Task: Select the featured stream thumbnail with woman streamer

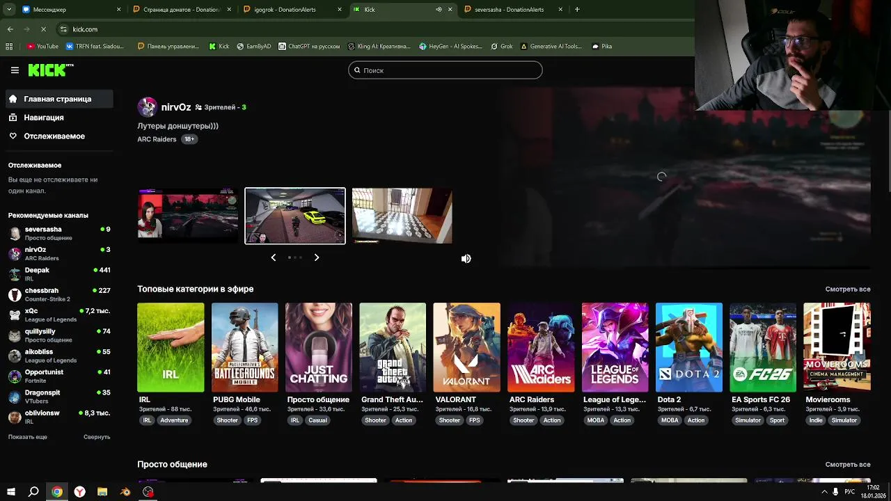Action: point(187,216)
